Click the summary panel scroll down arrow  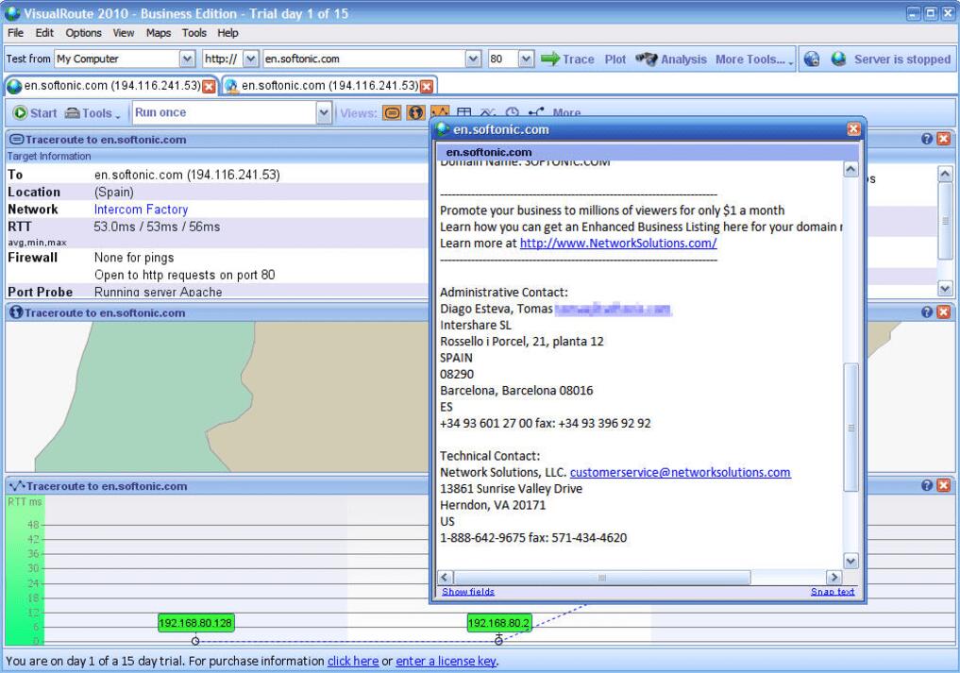[945, 288]
